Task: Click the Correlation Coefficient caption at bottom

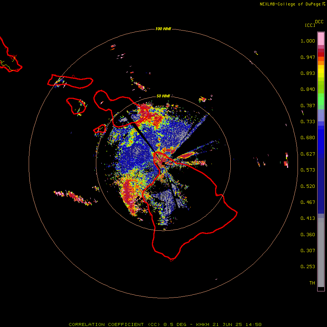Action: pyautogui.click(x=165, y=324)
